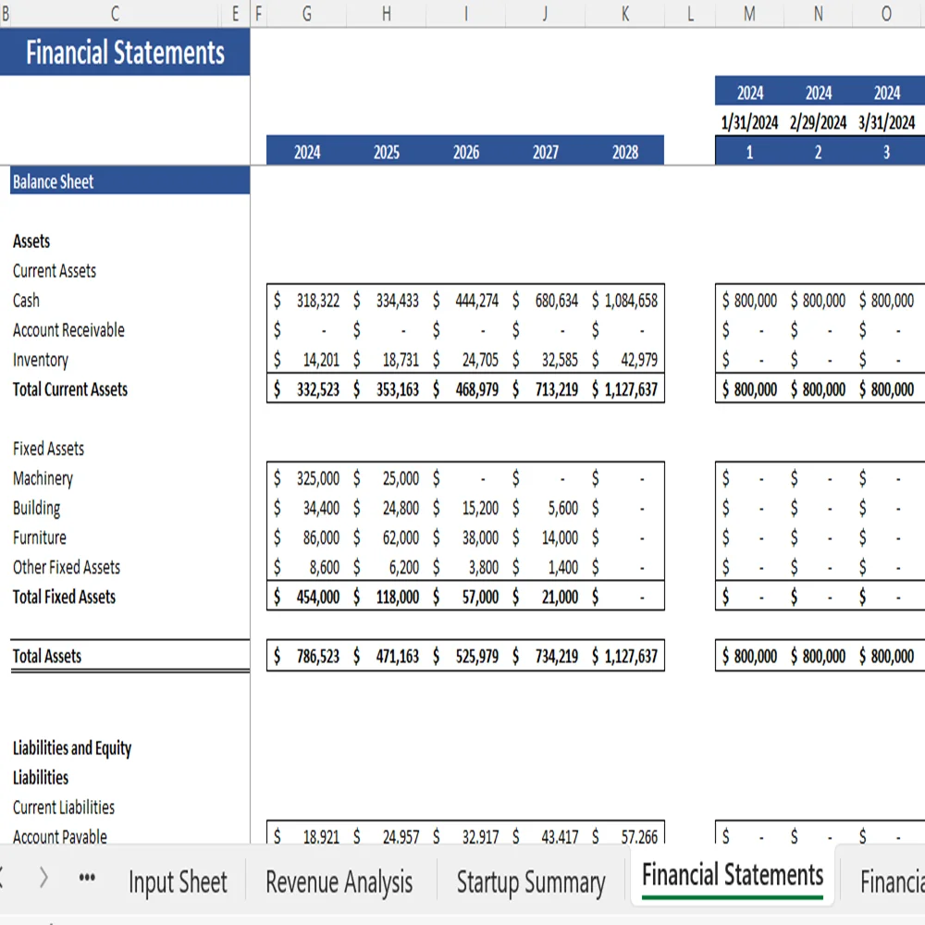Select the Total Assets label
This screenshot has height=925, width=925.
46,656
